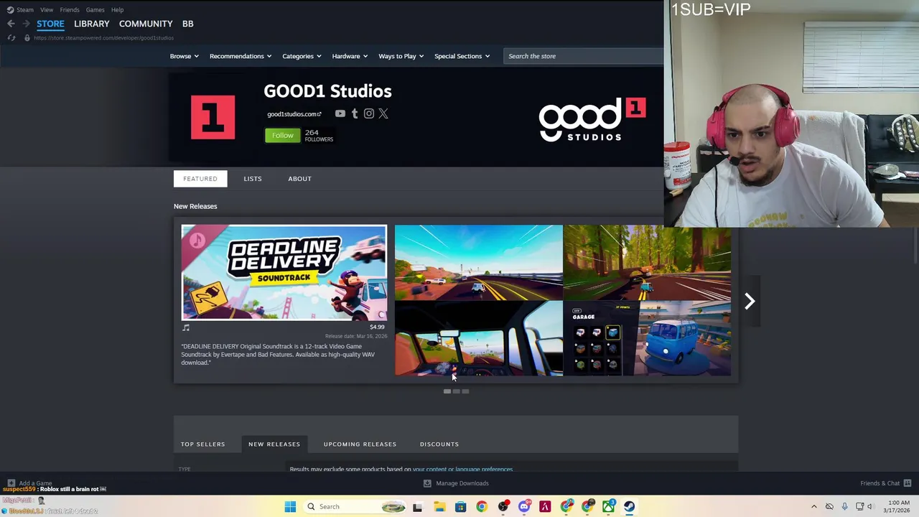
Task: Open GOOD1 Studios Instagram link
Action: 368,113
